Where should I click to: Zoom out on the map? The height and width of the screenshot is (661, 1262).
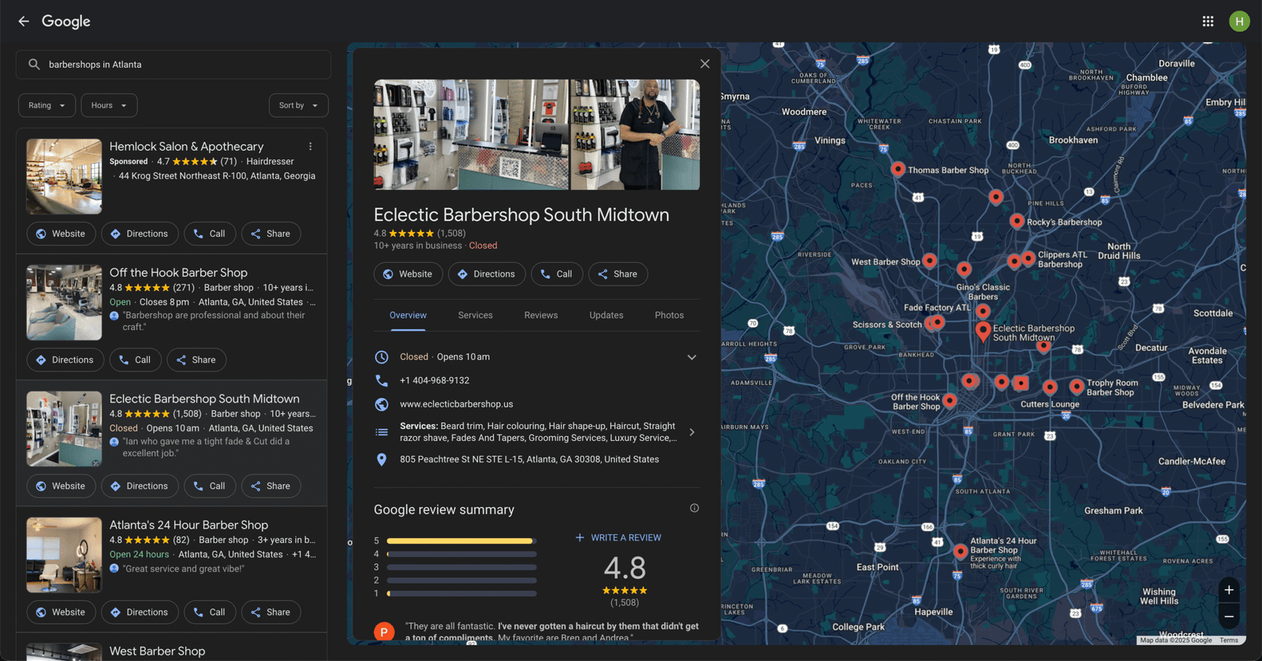1228,617
